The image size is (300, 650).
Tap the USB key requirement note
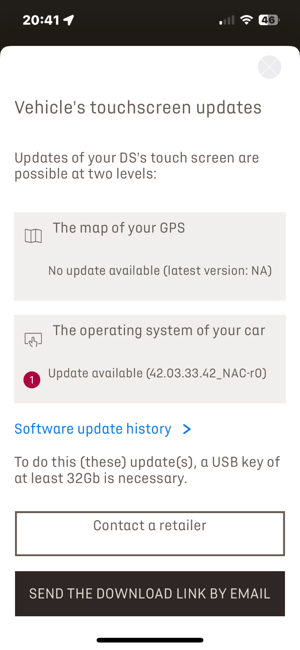click(147, 470)
